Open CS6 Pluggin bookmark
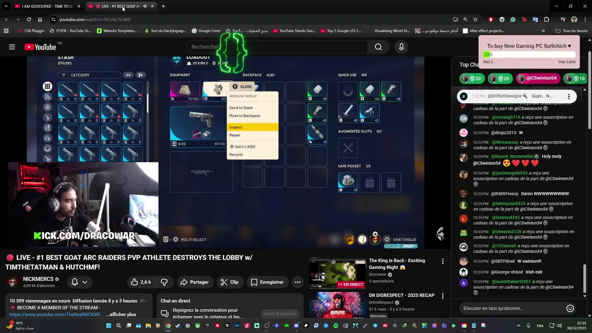The height and width of the screenshot is (333, 592). pyautogui.click(x=31, y=31)
